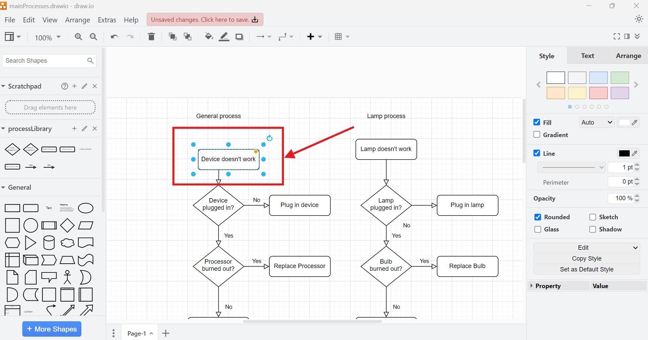The image size is (648, 340).
Task: Enable the Gradient checkbox
Action: coord(537,134)
